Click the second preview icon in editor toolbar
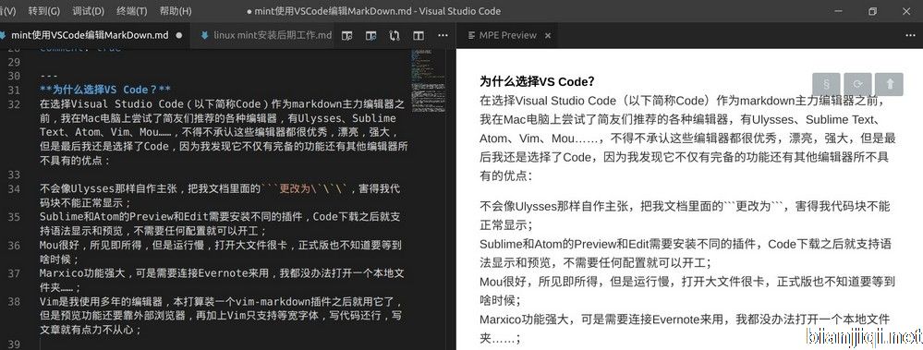 point(370,35)
